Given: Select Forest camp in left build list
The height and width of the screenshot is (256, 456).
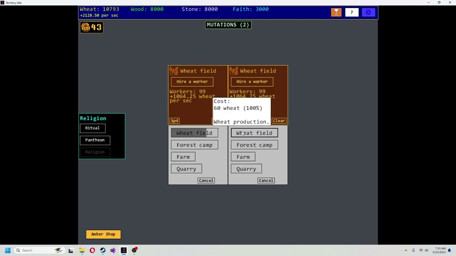Looking at the screenshot, I should (195, 145).
